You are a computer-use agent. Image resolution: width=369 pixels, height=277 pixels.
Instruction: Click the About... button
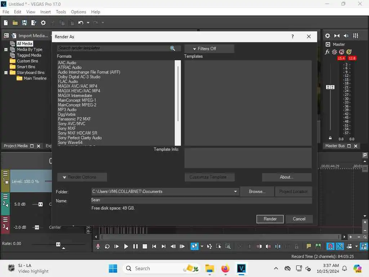click(x=286, y=177)
